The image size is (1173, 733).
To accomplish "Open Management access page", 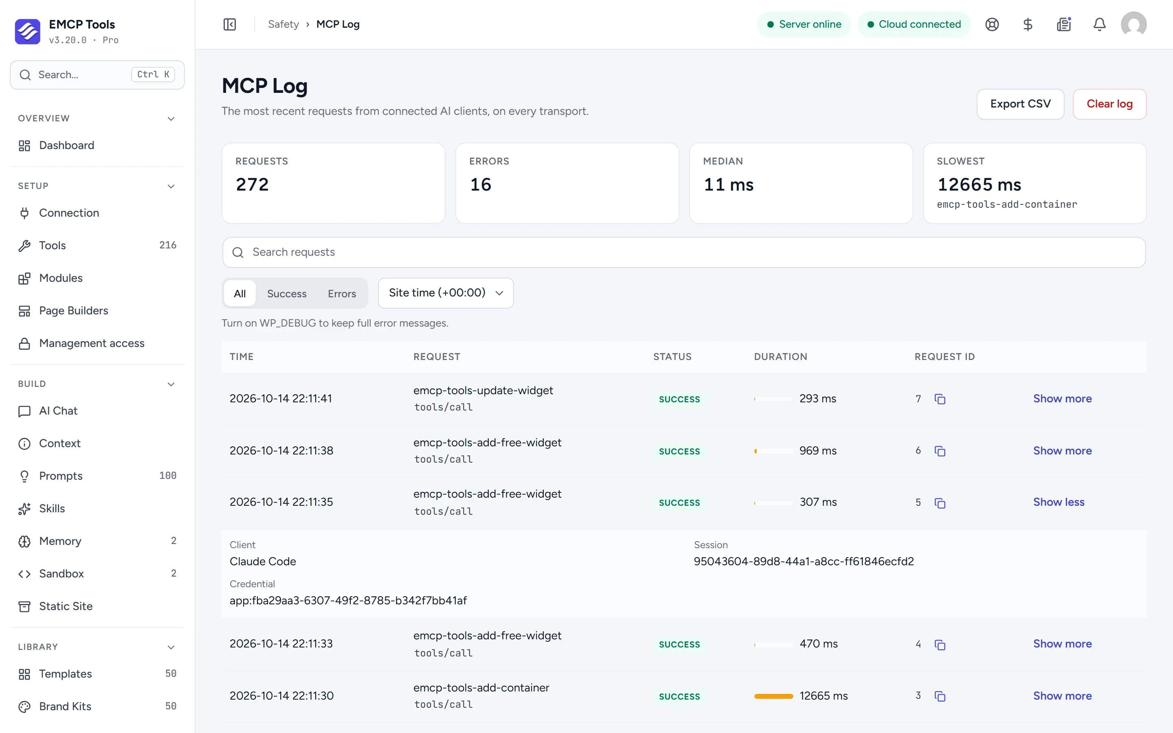I will click(x=97, y=343).
